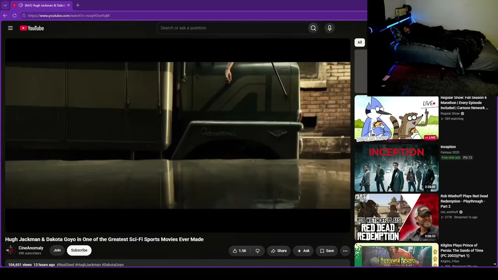
Task: Subscribe to CineAnomaly
Action: (79, 250)
